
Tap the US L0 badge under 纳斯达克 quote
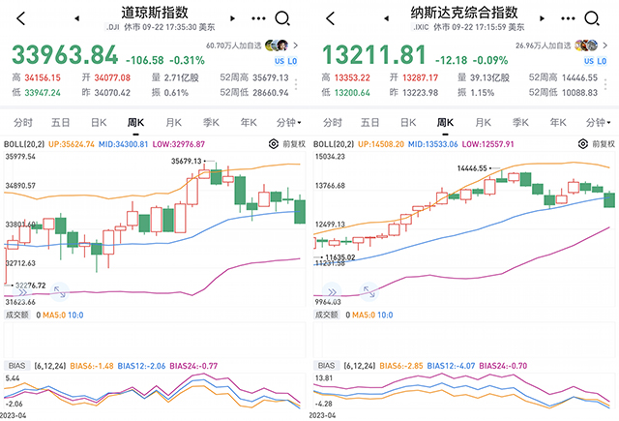point(596,61)
